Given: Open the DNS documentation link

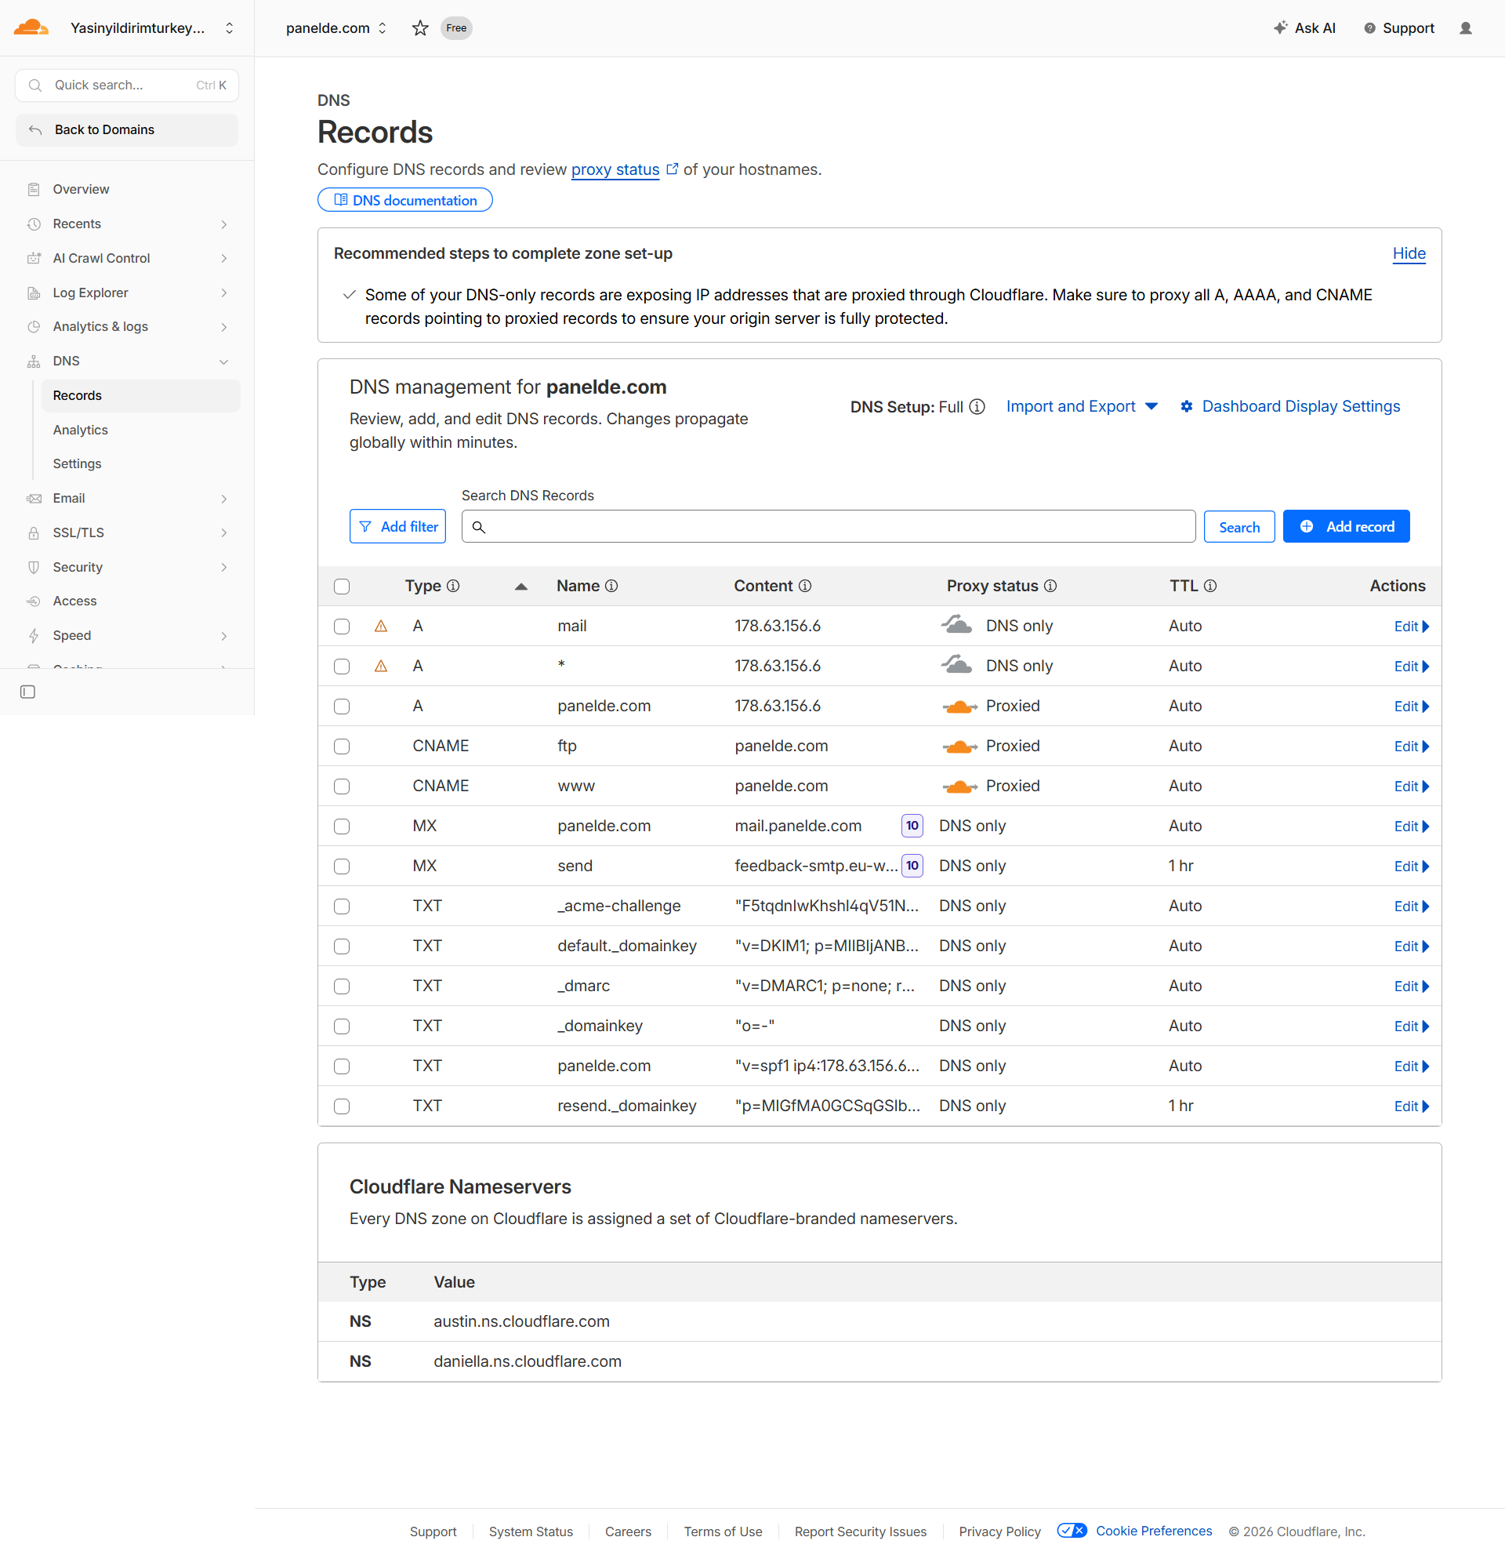Looking at the screenshot, I should pos(405,200).
